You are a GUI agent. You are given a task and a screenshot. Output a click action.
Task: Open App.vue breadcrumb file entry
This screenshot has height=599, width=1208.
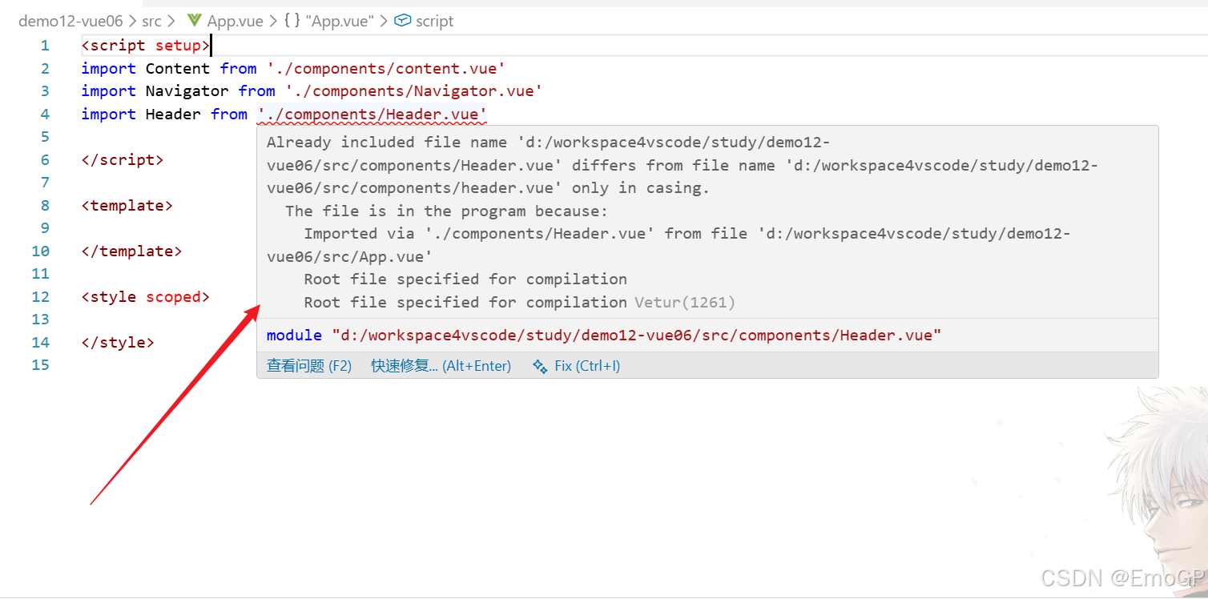235,21
